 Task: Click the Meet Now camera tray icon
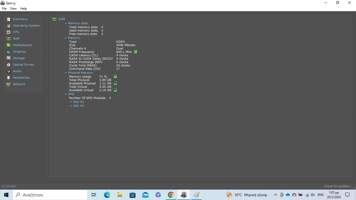[282, 195]
